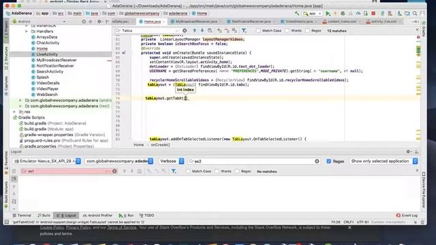Open build.gradle (Module: app) file
This screenshot has height=245, width=436.
(x=48, y=129)
